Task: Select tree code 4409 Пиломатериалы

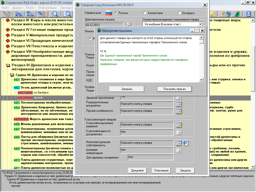Action: click(x=17, y=149)
